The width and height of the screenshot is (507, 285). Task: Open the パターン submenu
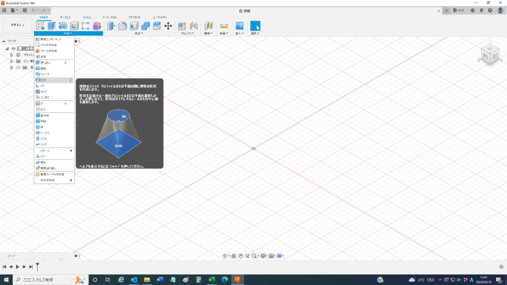click(x=54, y=150)
